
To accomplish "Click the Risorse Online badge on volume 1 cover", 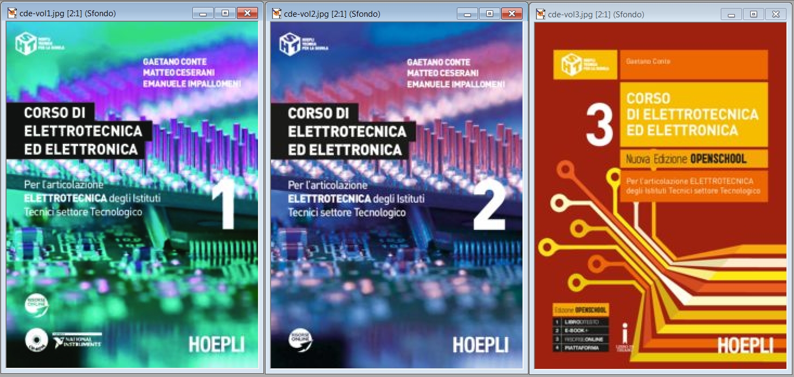I will 37,306.
